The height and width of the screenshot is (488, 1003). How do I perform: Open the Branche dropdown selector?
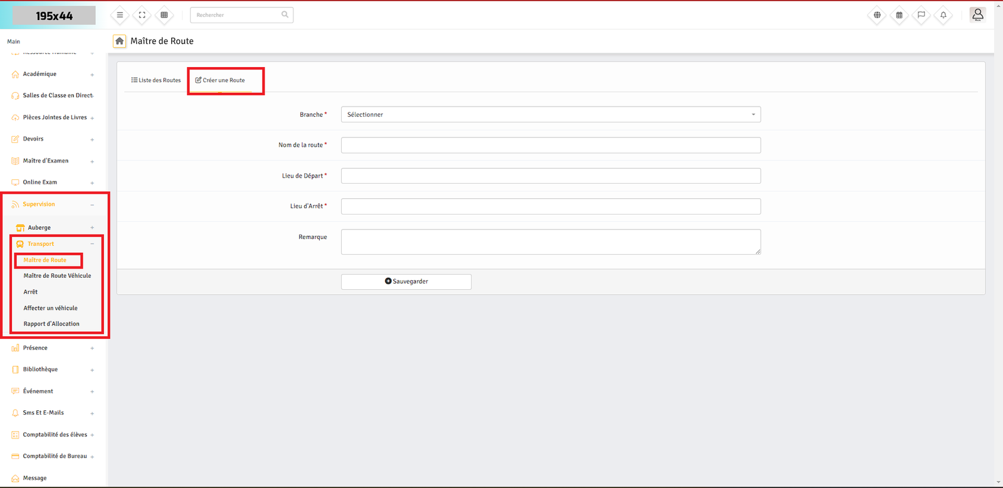pyautogui.click(x=550, y=115)
